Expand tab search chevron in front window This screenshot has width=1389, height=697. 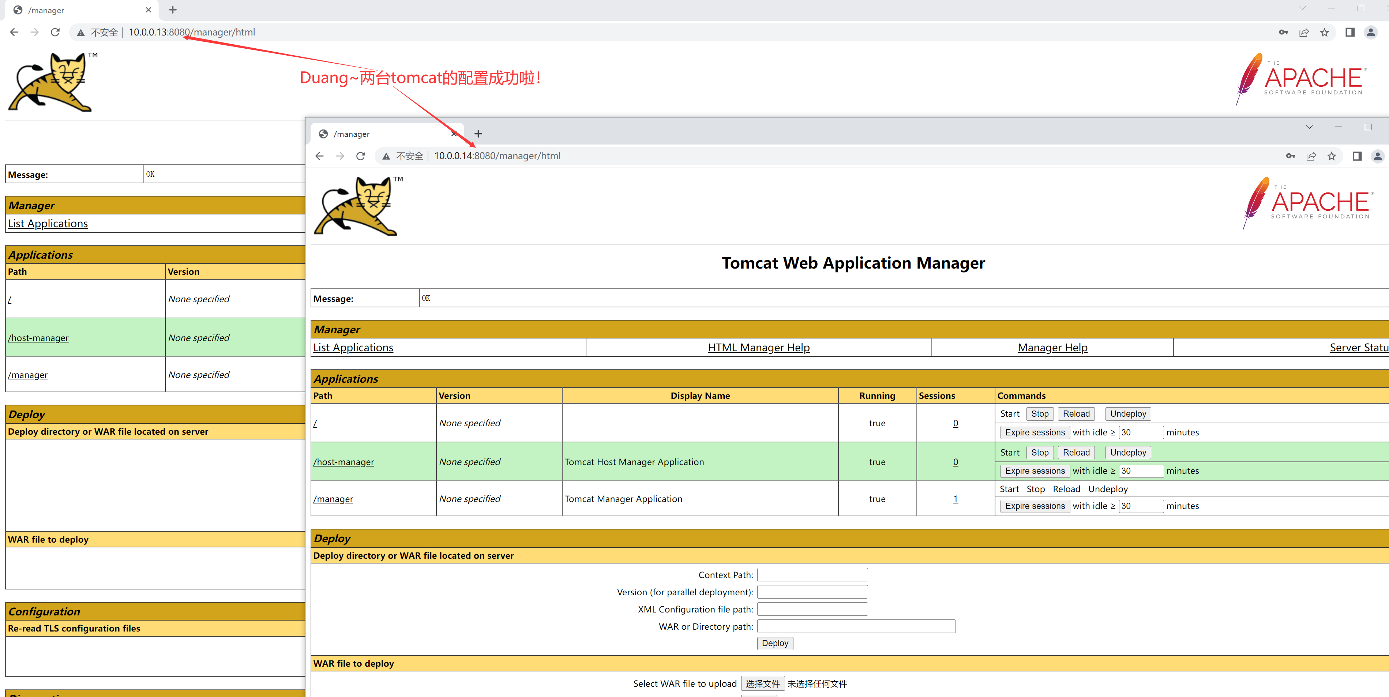1309,127
